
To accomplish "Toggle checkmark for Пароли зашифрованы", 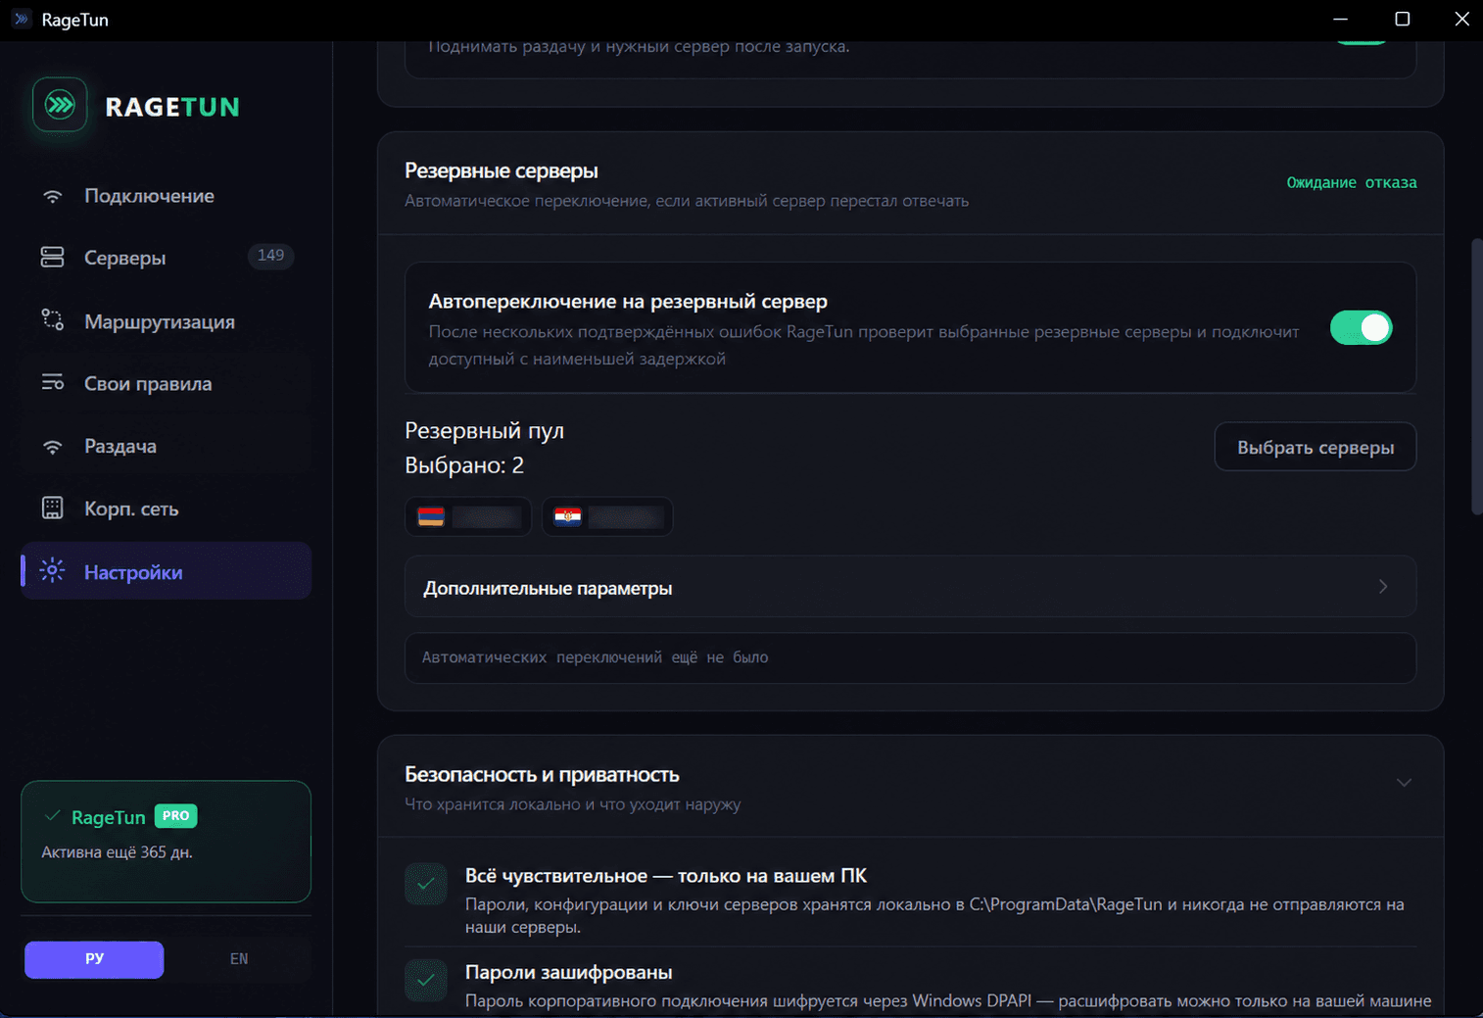I will click(426, 980).
